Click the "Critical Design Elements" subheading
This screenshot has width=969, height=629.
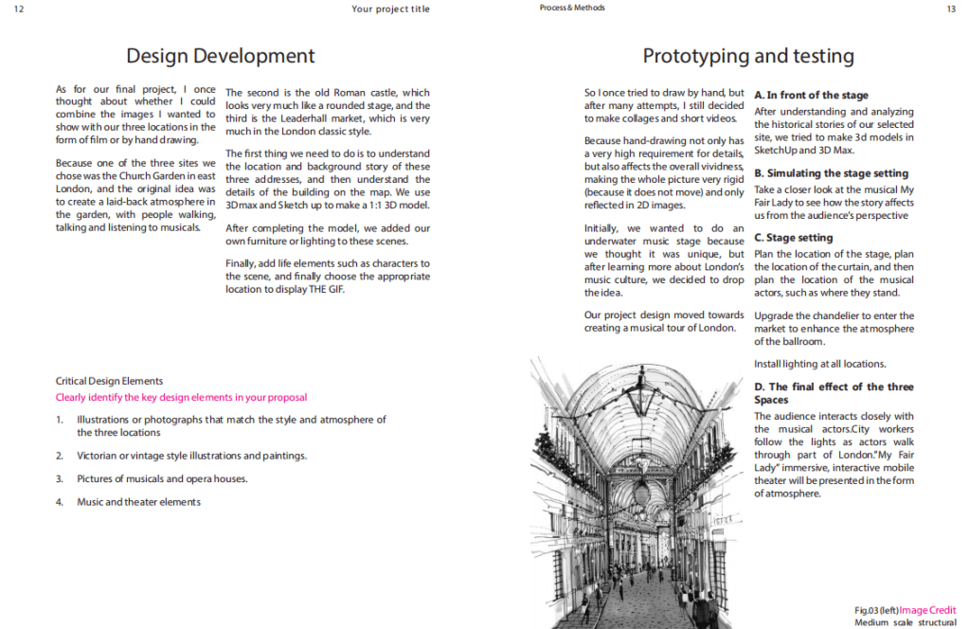[x=109, y=381]
